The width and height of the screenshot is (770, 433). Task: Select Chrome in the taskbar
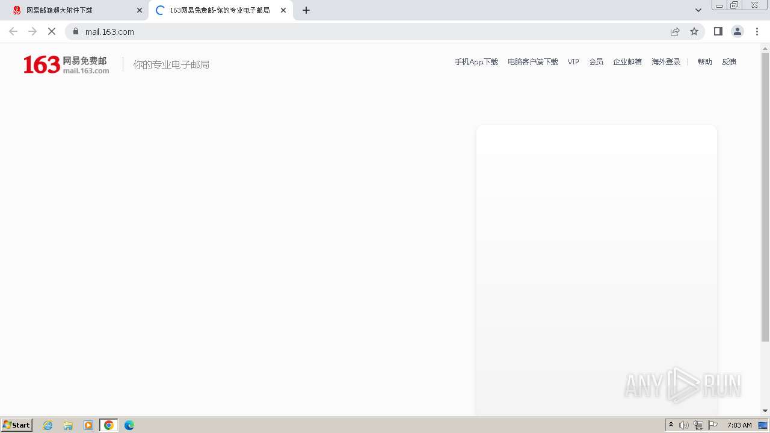coord(109,425)
